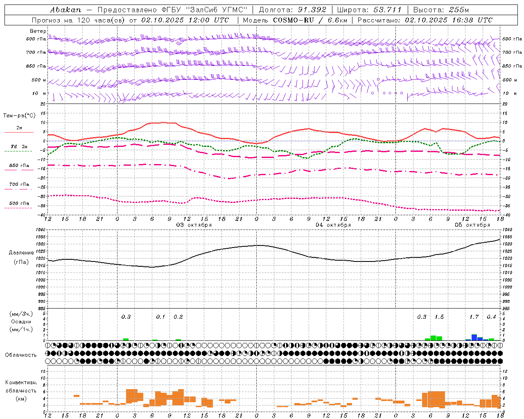Click the "03 октября" date label
The image size is (524, 419).
(x=194, y=225)
